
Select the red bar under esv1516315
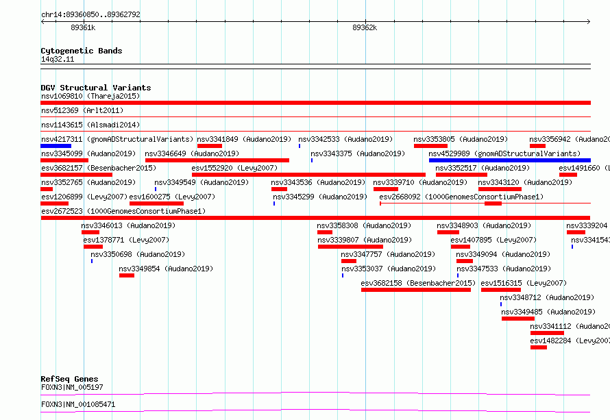coord(501,290)
